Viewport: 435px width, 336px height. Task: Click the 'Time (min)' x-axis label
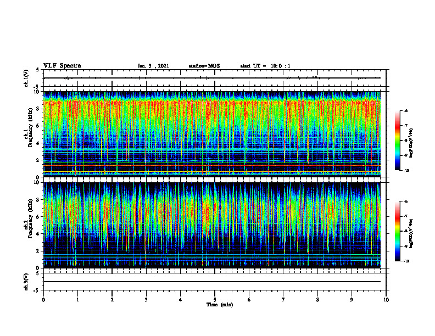(220, 305)
